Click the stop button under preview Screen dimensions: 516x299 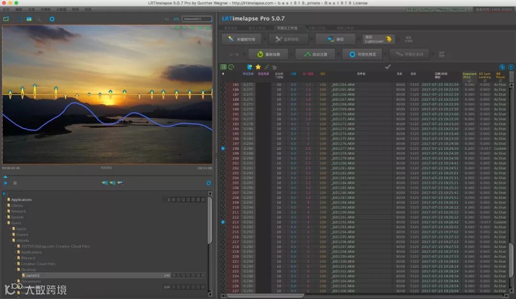coord(15,183)
